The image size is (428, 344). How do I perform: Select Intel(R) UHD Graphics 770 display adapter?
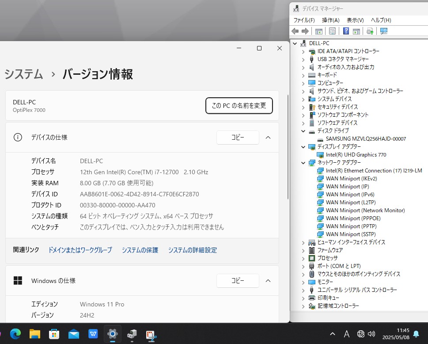pos(356,155)
